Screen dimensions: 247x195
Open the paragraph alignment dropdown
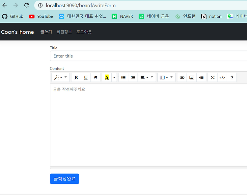(x=147, y=77)
